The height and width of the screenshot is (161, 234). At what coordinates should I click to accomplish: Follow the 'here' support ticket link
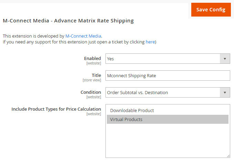pos(150,42)
